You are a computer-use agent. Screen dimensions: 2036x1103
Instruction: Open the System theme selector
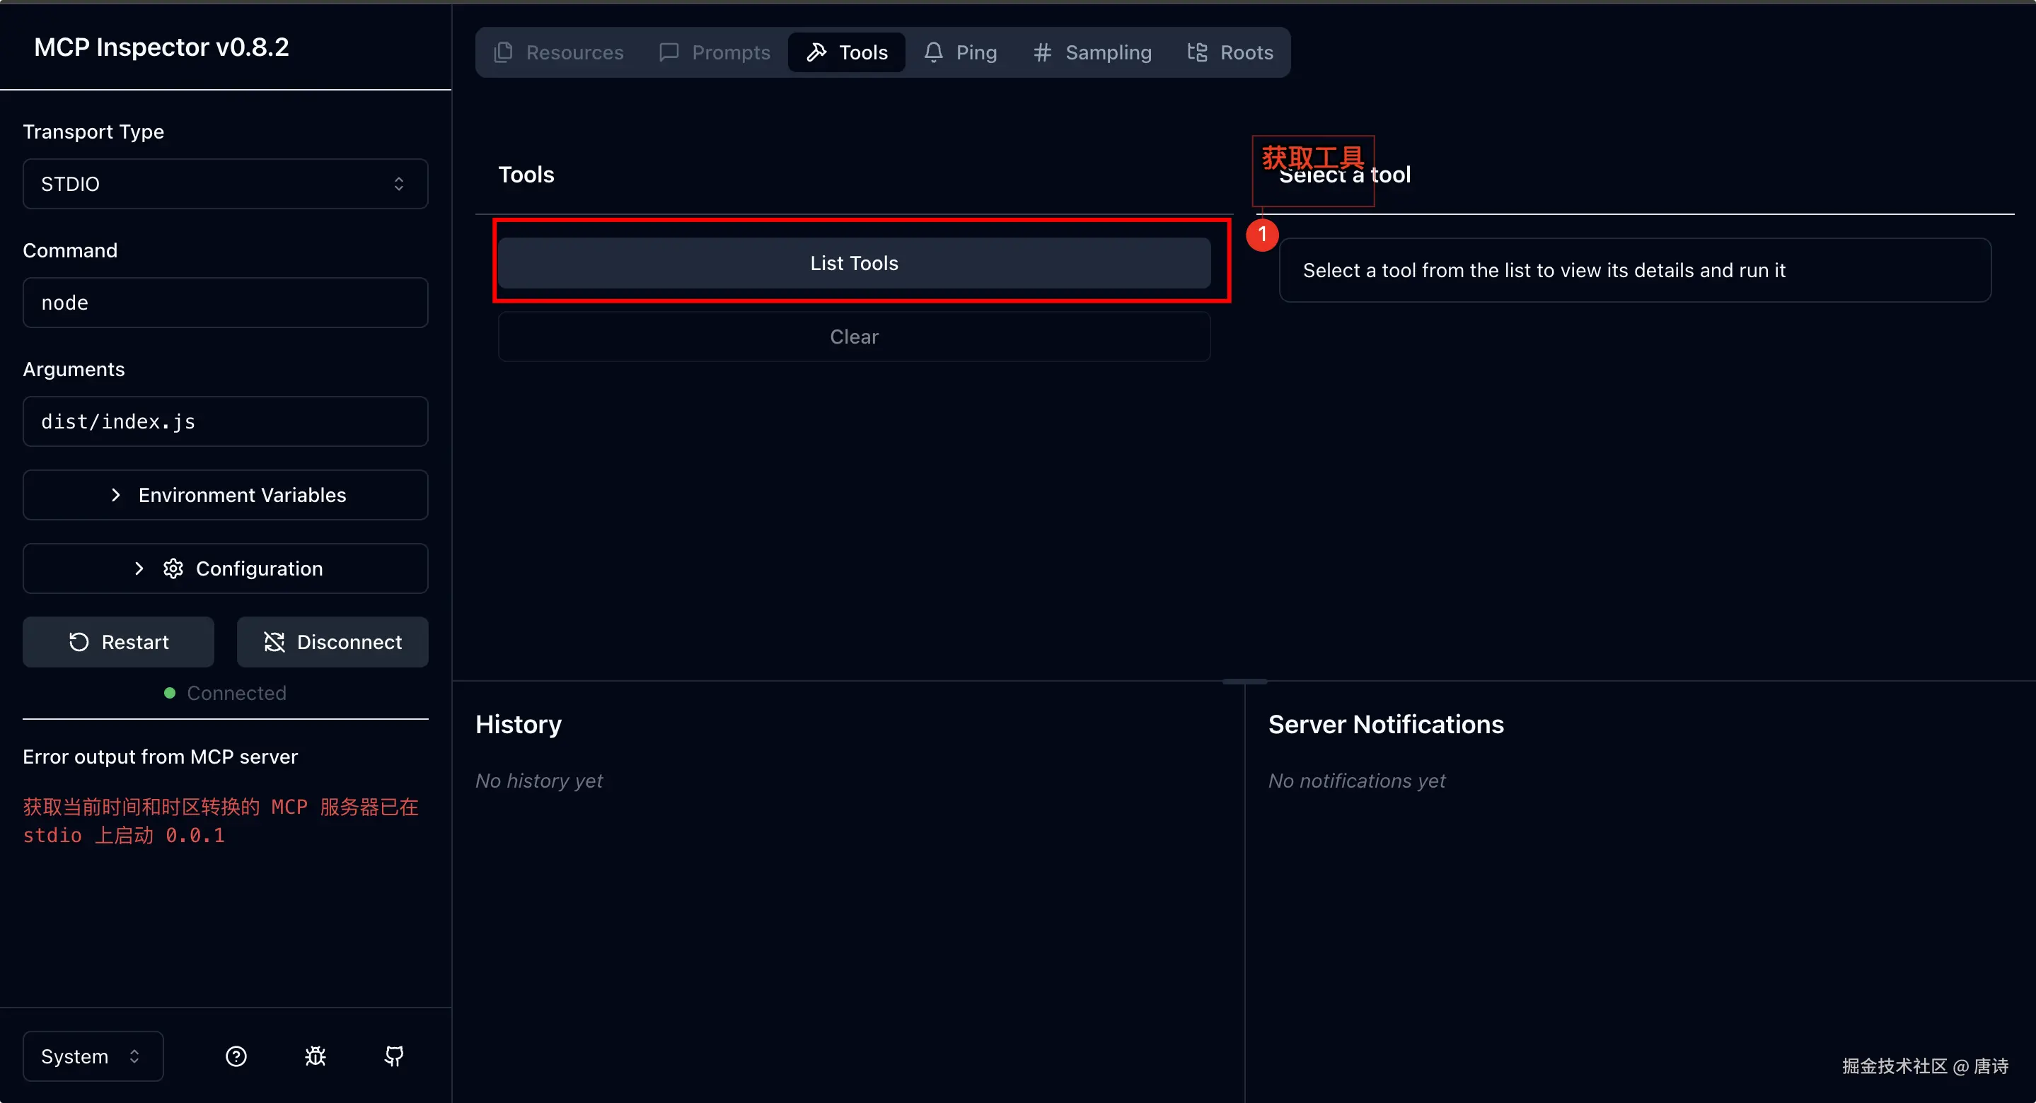pos(93,1056)
